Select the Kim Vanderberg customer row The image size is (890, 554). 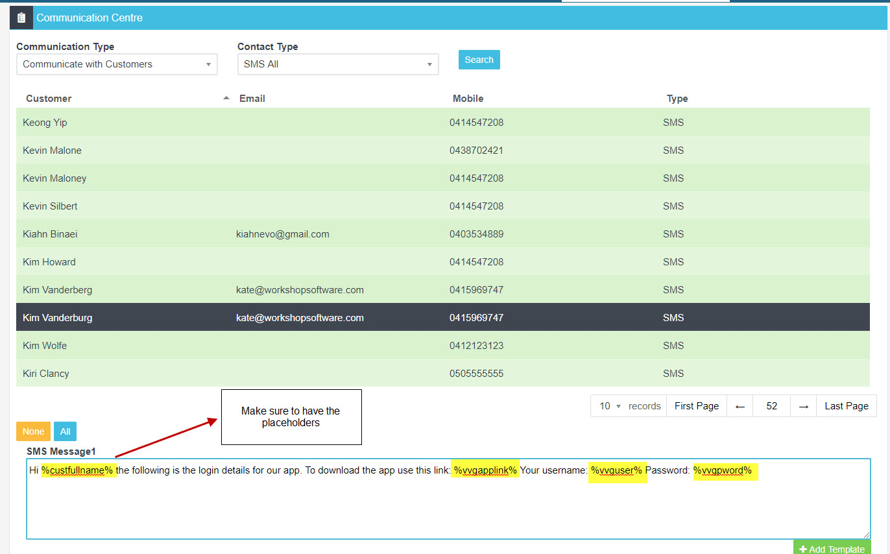tap(443, 289)
